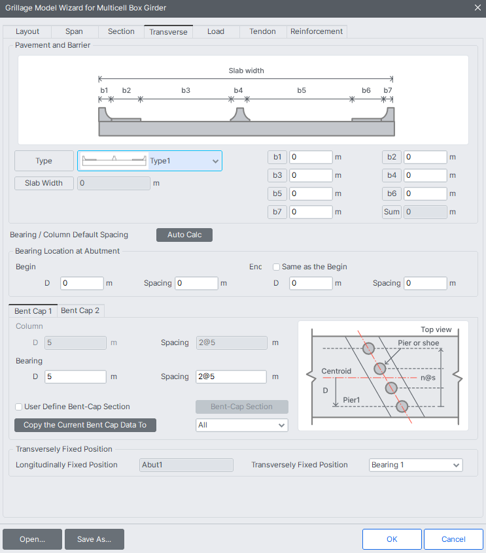The width and height of the screenshot is (486, 553).
Task: Toggle User Define Bent-Cap Section checkbox
Action: (x=19, y=407)
